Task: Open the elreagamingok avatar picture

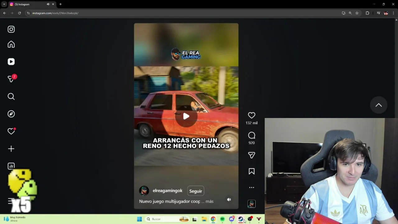Action: [x=144, y=191]
